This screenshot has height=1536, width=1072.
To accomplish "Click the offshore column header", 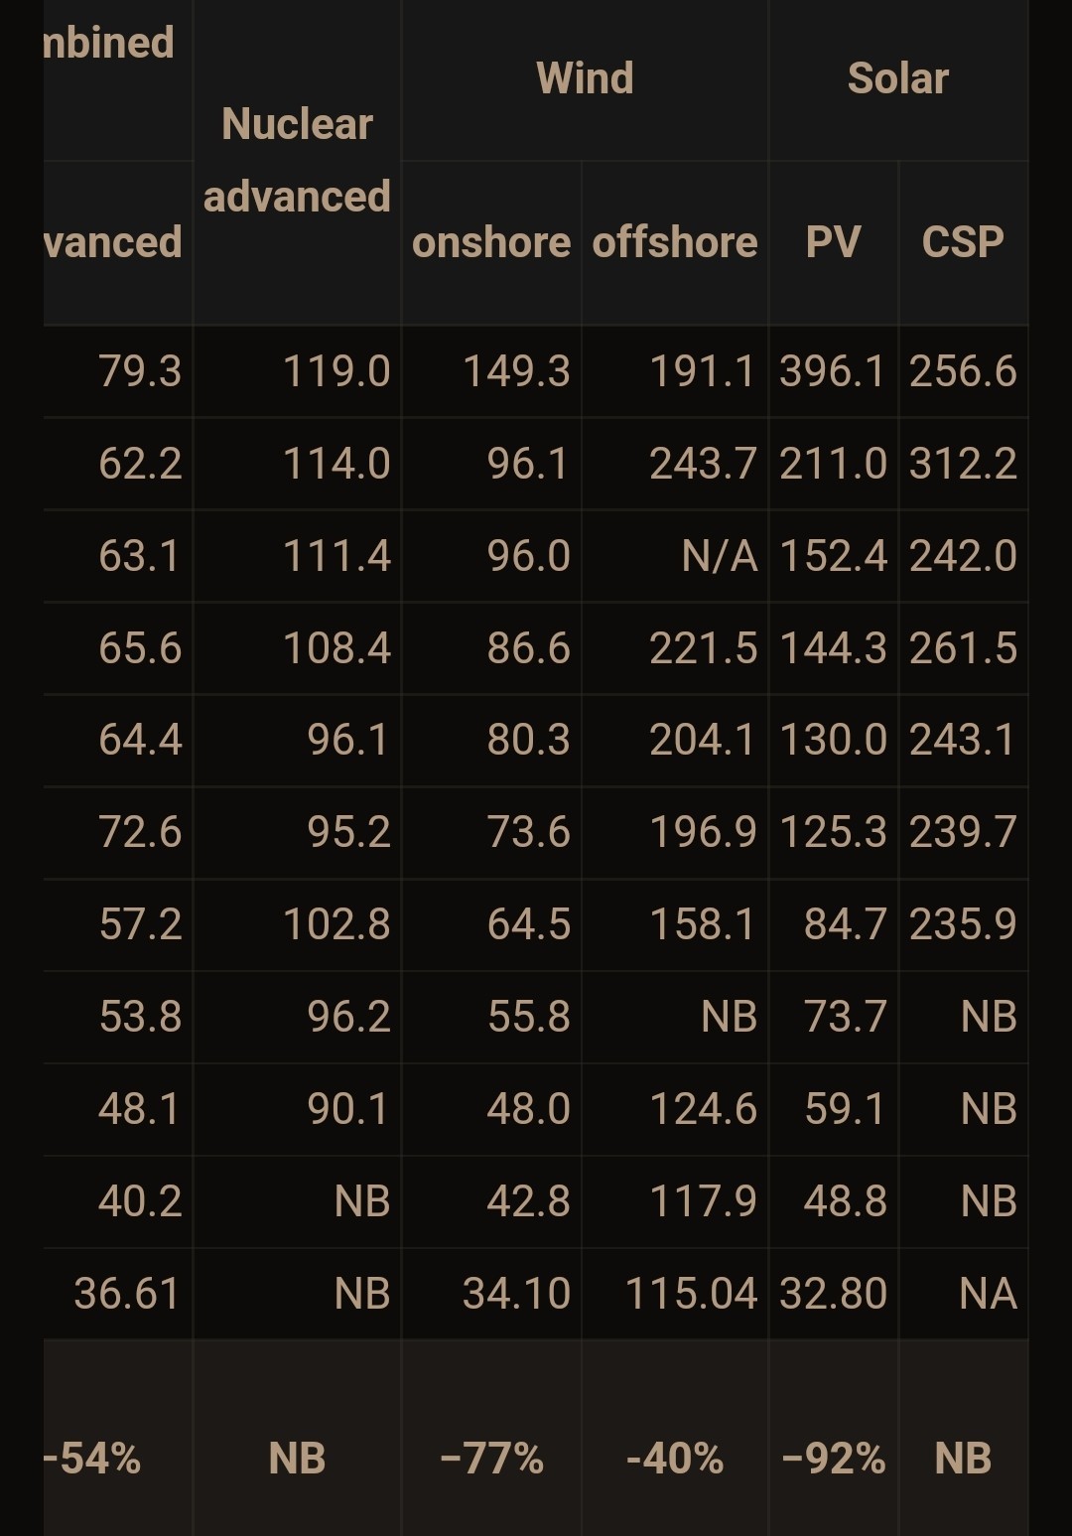I will [675, 242].
